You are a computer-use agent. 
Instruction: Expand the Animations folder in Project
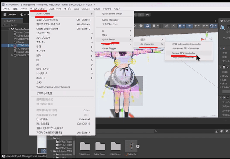click(54, 155)
